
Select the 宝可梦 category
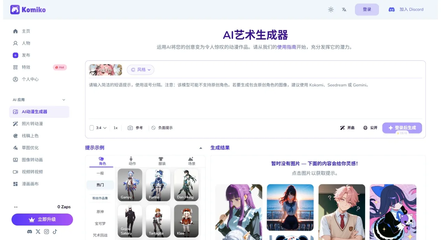coord(100,224)
